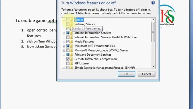
Task: Click the Remote Differential Compression folder icon
Action: tap(71, 59)
